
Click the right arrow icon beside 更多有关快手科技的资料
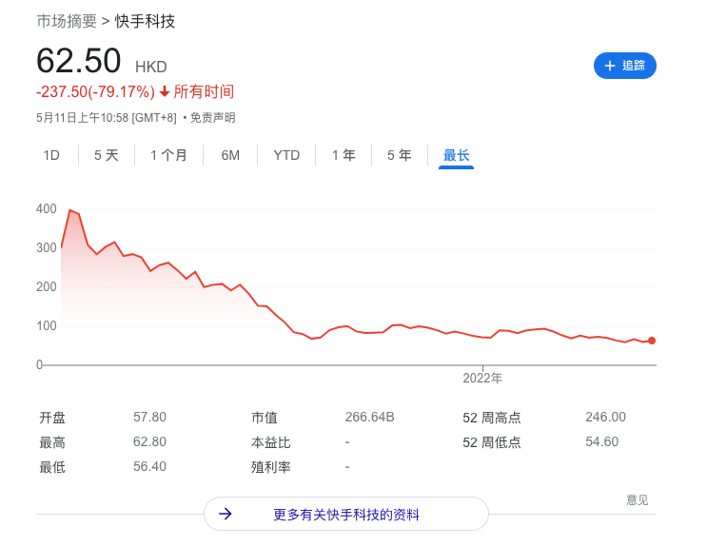click(226, 514)
